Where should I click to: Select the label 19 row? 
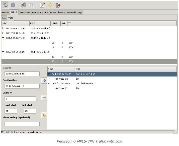tap(89, 47)
